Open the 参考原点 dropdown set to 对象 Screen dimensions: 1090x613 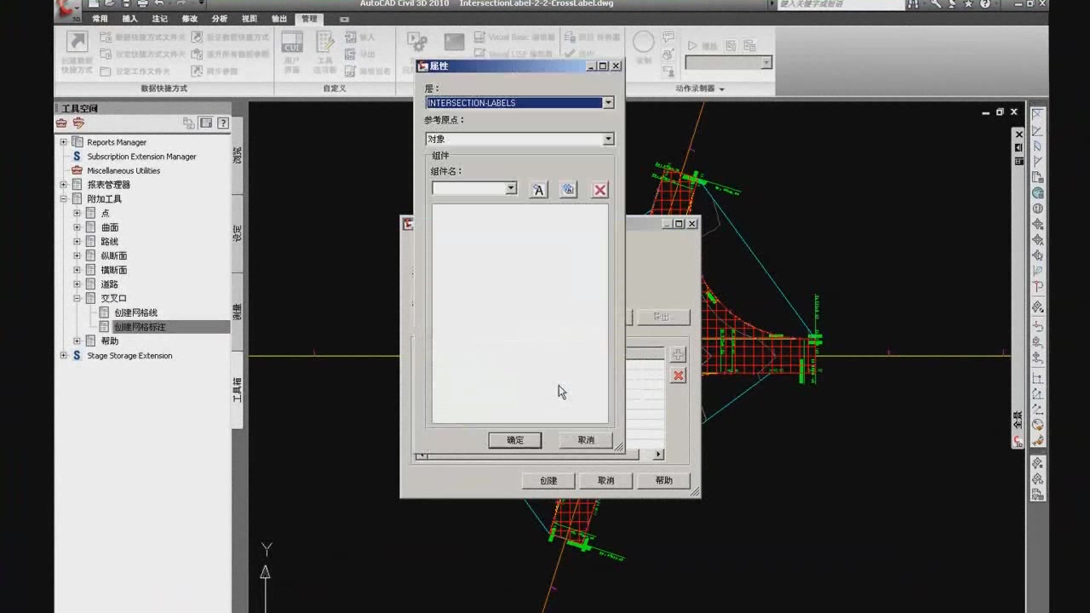pyautogui.click(x=607, y=139)
